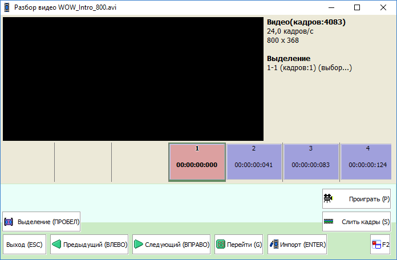The image size is (397, 260).
Task: Click the film strip title bar icon
Action: pos(7,7)
